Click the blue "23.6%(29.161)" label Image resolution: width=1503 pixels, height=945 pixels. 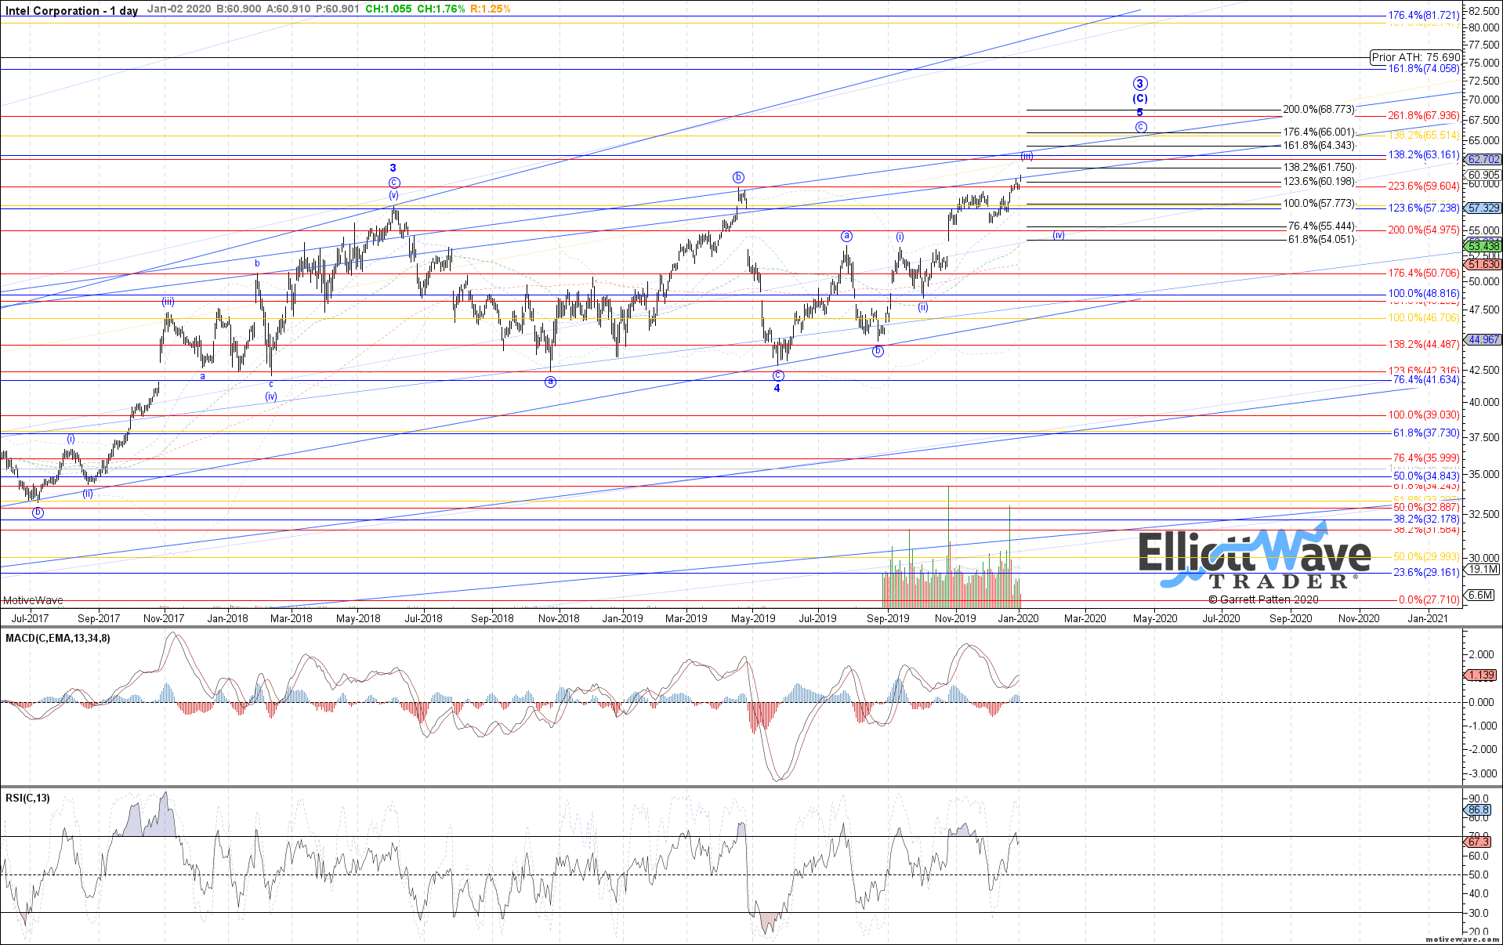(x=1426, y=573)
